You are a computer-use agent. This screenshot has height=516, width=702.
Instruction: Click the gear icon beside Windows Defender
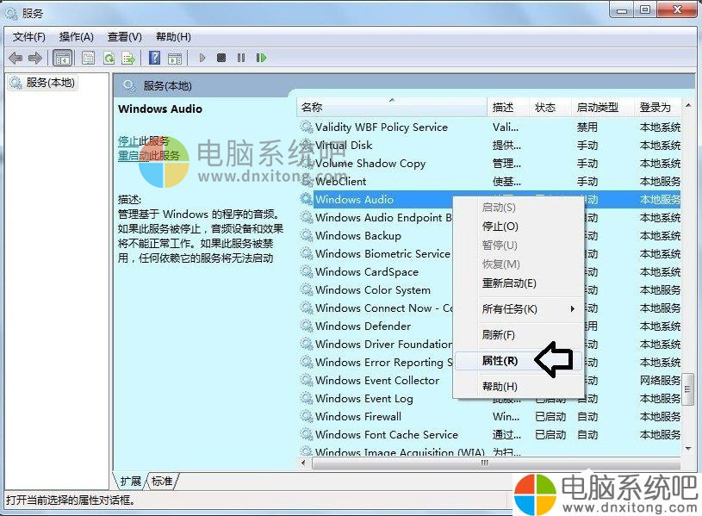coord(307,326)
